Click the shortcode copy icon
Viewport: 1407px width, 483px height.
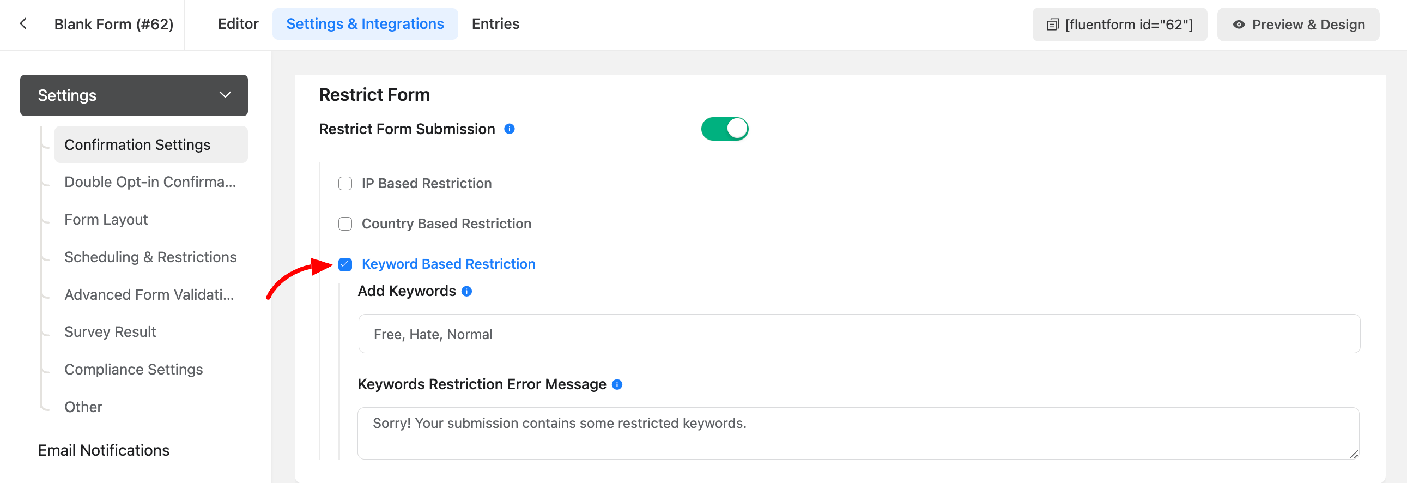(1052, 25)
